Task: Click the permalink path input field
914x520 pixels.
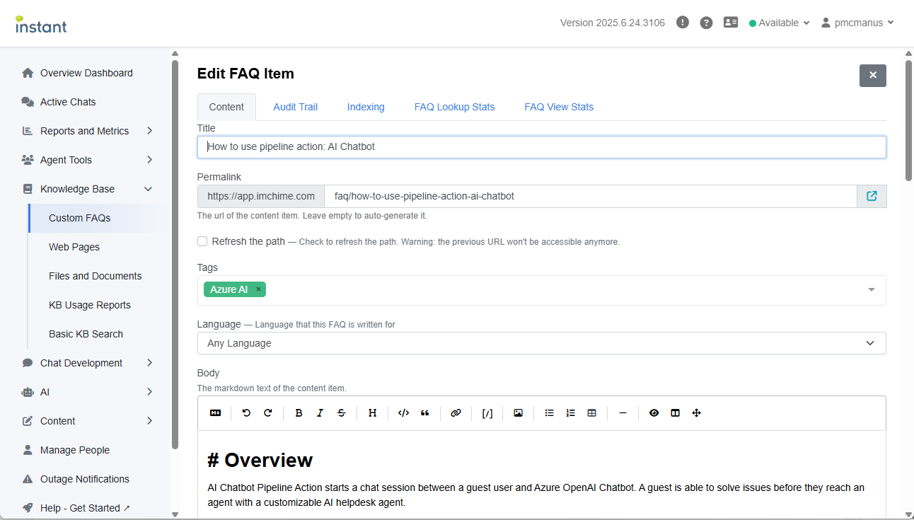Action: 591,196
